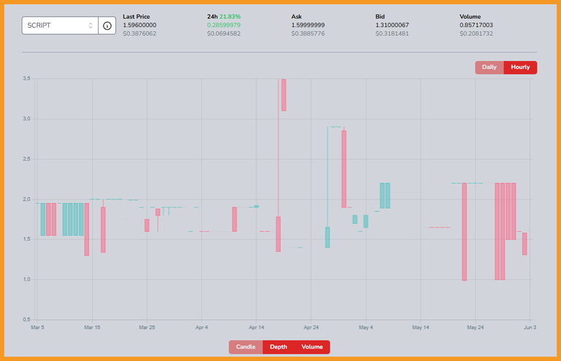561x361 pixels.
Task: Click the 2.5 y-axis label
Action: (26, 159)
